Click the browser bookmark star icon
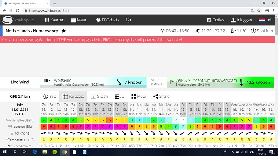 [x=259, y=11]
